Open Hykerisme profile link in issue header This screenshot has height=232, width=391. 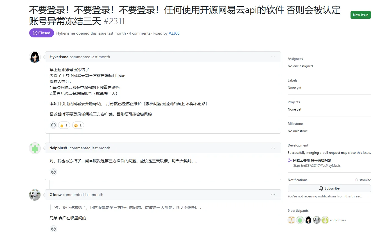pos(65,33)
